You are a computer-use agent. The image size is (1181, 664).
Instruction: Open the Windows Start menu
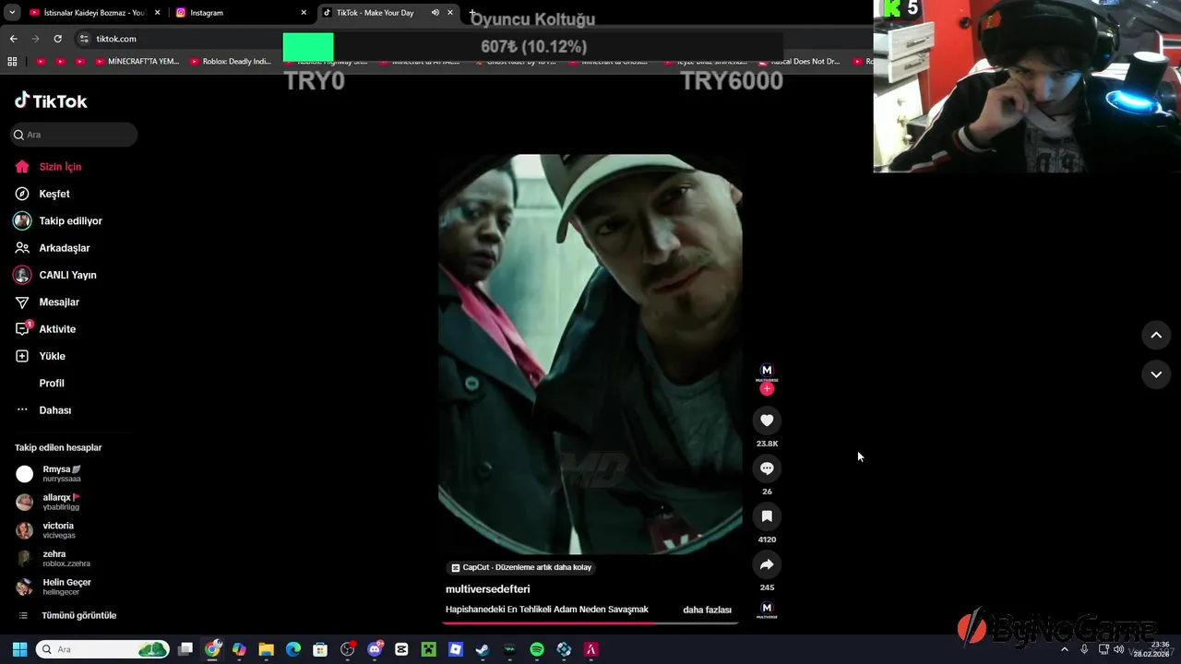coord(19,649)
